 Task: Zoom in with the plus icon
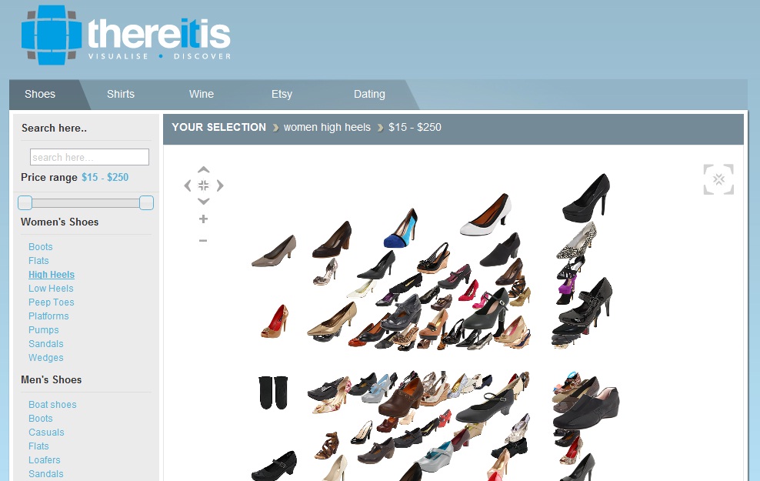pos(203,219)
